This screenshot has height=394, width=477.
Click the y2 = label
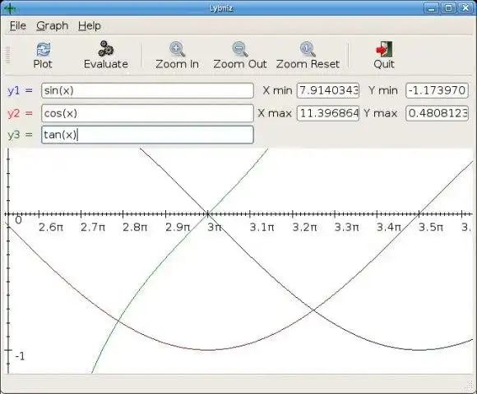coord(20,113)
